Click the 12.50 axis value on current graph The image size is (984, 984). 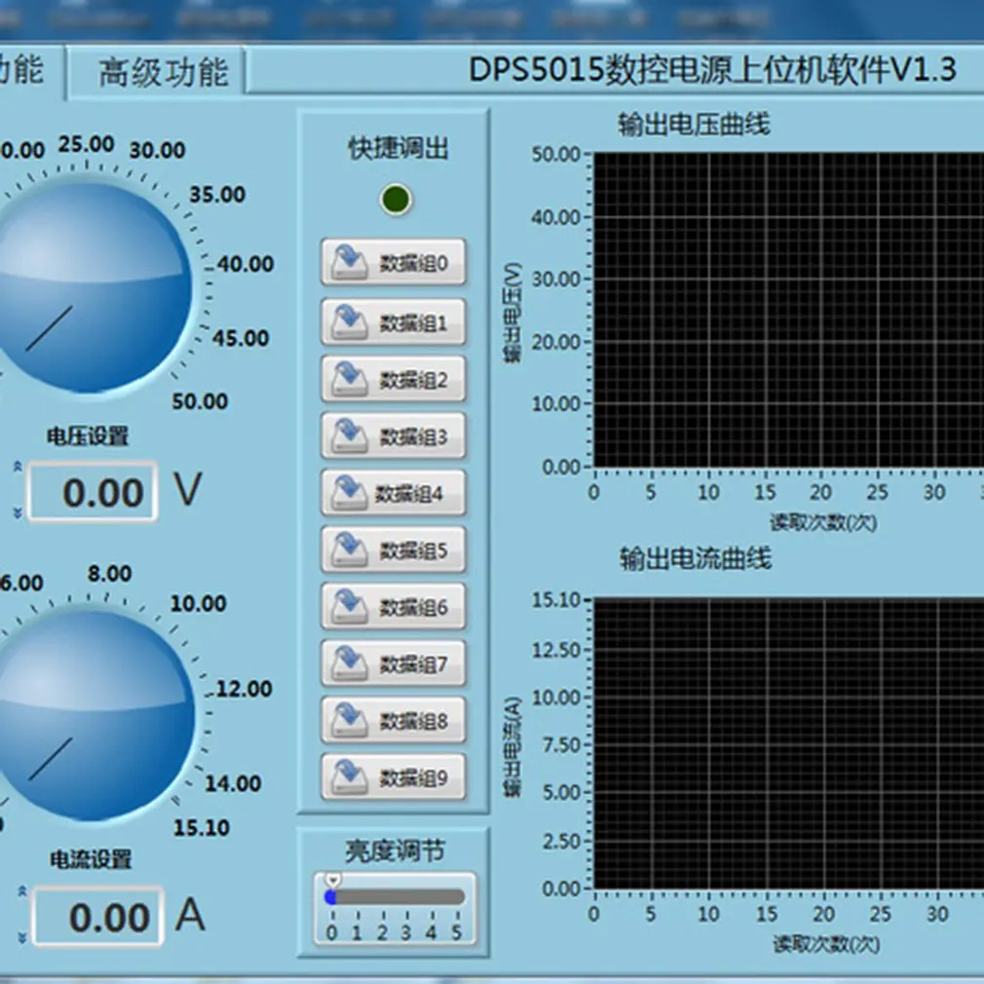(x=556, y=650)
